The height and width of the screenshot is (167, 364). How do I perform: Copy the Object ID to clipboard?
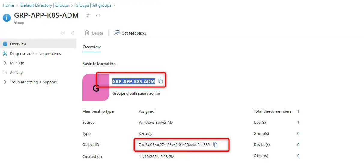click(215, 145)
